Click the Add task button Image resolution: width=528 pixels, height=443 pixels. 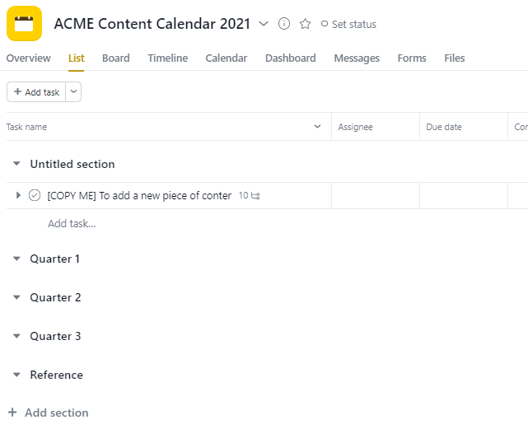coord(36,92)
